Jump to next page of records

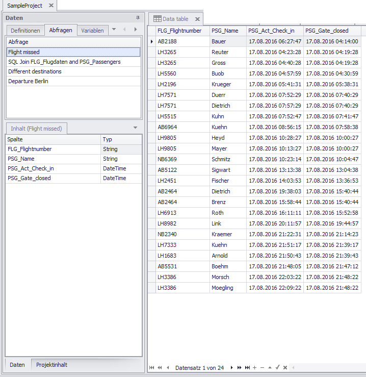[x=239, y=367]
